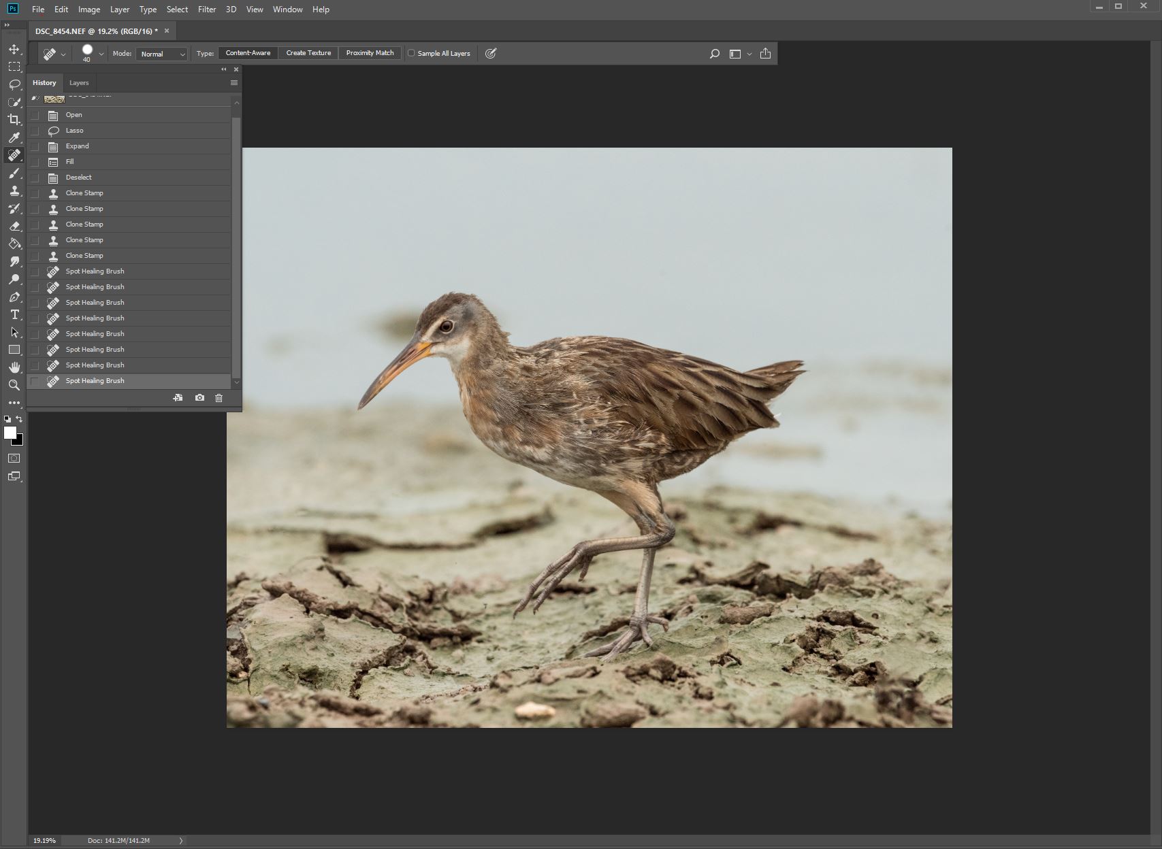Click the foreground color swatch
This screenshot has width=1162, height=849.
tap(10, 433)
